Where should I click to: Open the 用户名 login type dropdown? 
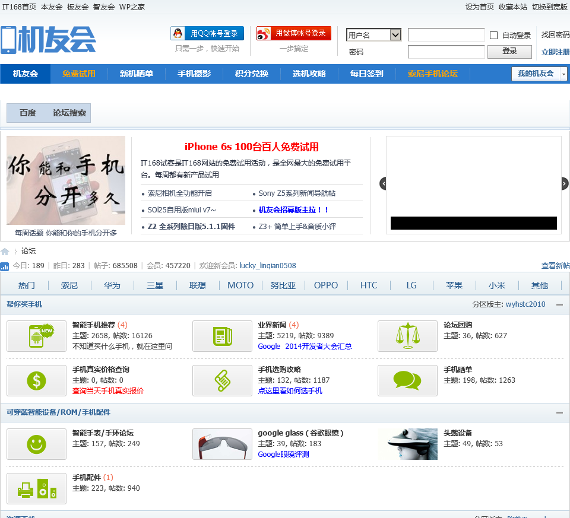click(x=373, y=35)
